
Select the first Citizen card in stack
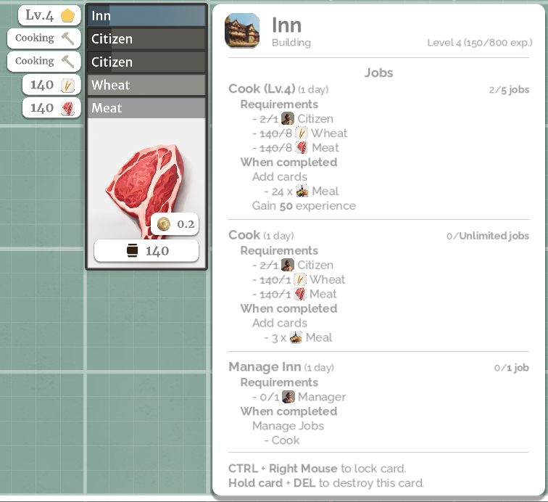[146, 39]
